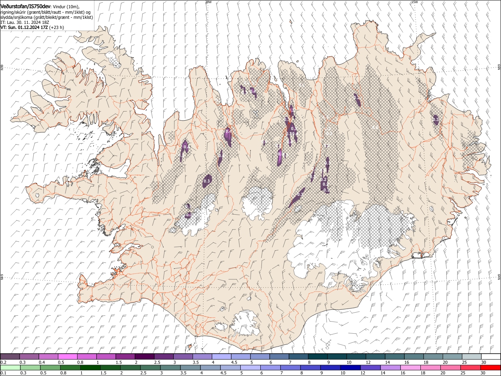Click the 20W longitude label
This screenshot has height=376, width=501.
click(x=208, y=2)
